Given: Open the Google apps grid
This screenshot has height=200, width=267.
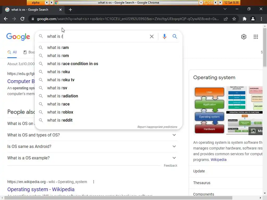Looking at the screenshot, I should [256, 36].
